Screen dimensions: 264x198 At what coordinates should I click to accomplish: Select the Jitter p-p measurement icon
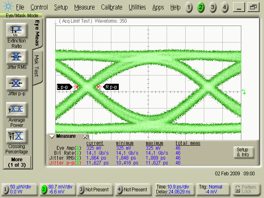click(x=16, y=83)
